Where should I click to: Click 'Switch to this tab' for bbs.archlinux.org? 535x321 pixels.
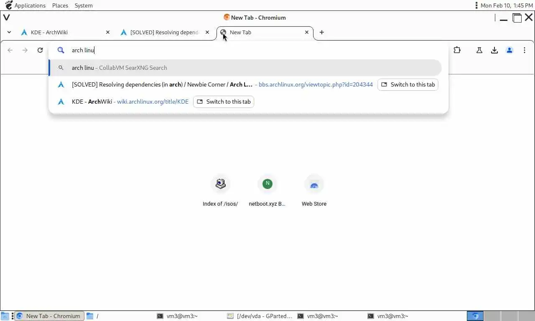point(408,84)
